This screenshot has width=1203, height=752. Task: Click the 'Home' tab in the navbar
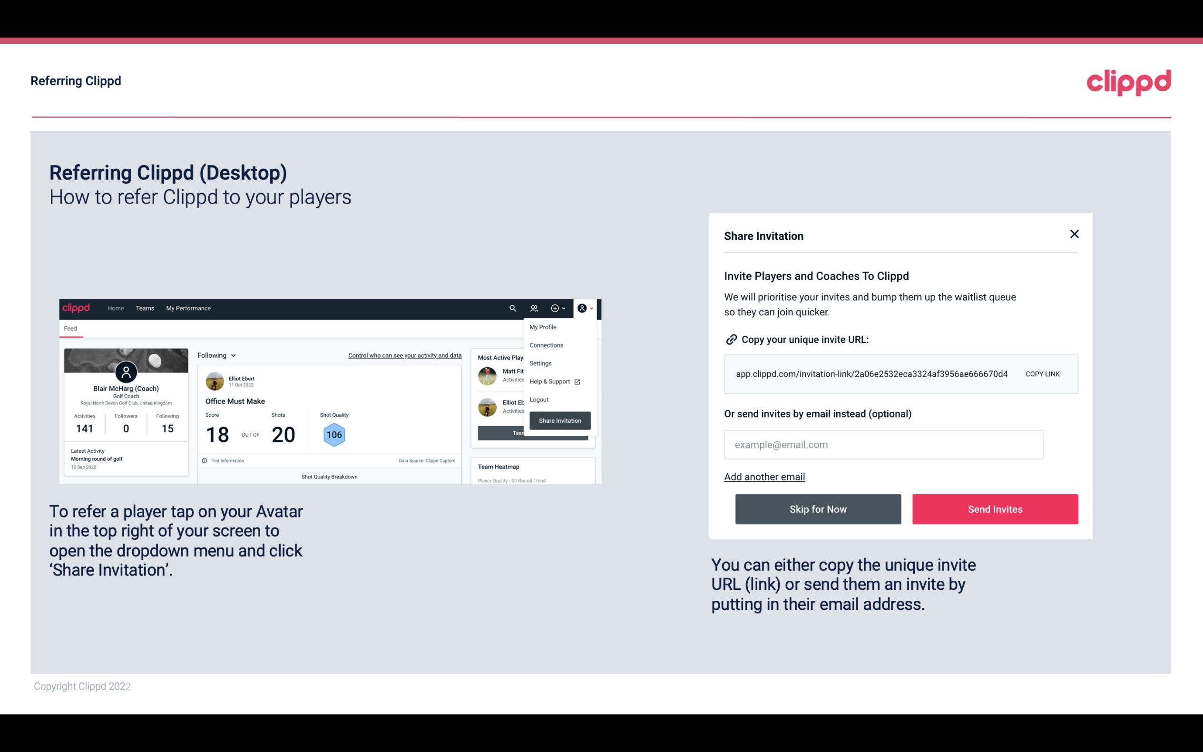point(115,308)
